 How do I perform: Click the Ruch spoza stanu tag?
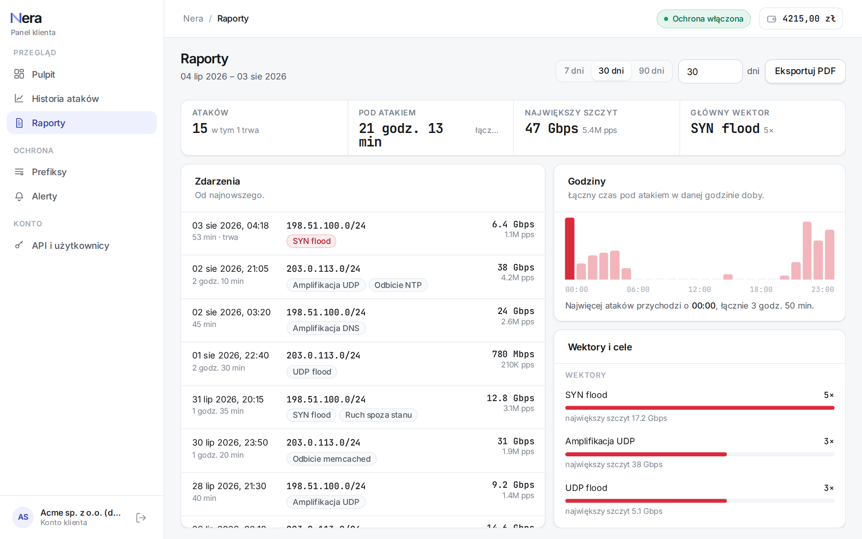point(378,415)
